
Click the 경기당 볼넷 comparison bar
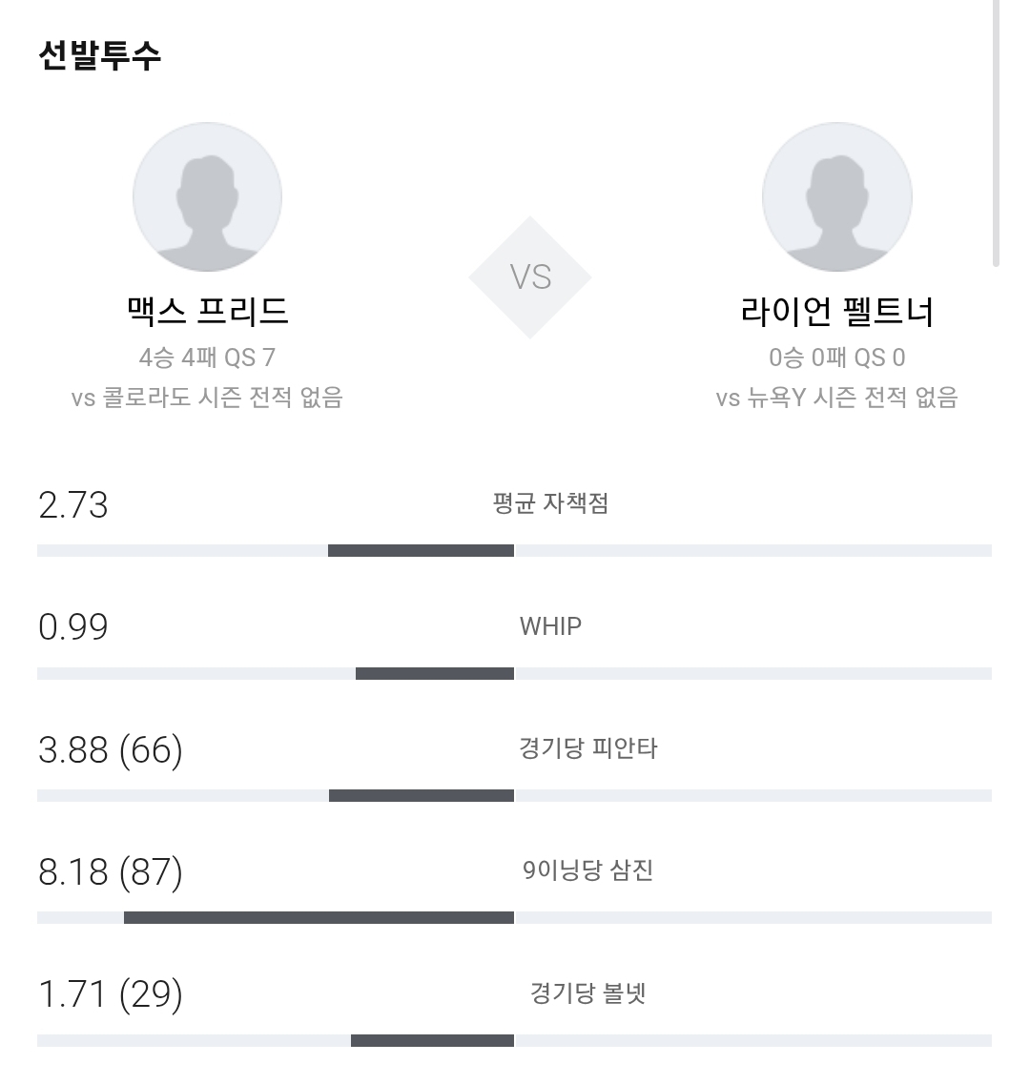[515, 1040]
